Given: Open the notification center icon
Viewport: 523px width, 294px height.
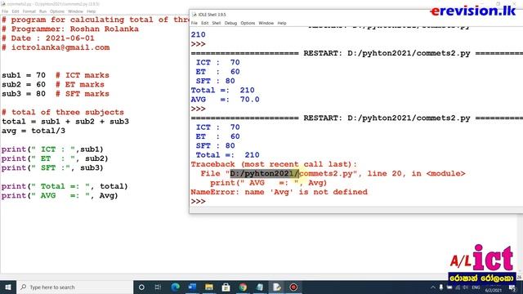Looking at the screenshot, I should (512, 288).
